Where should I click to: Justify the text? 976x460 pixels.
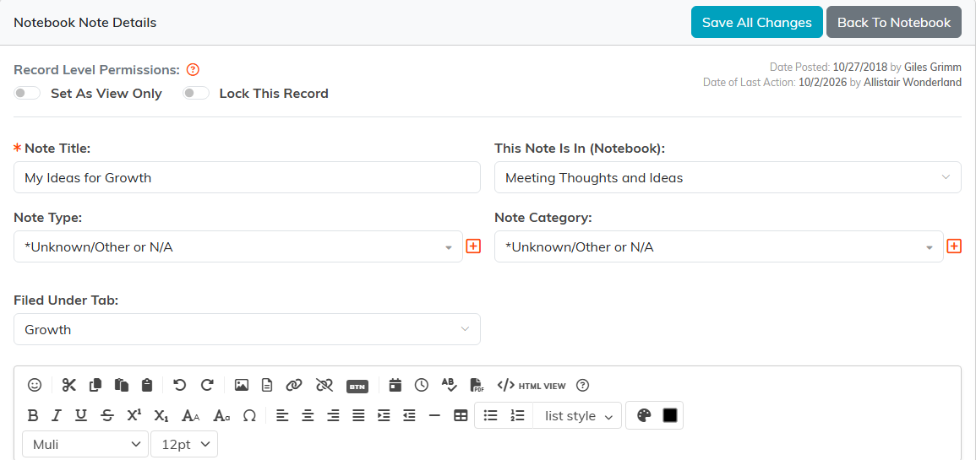pos(358,416)
